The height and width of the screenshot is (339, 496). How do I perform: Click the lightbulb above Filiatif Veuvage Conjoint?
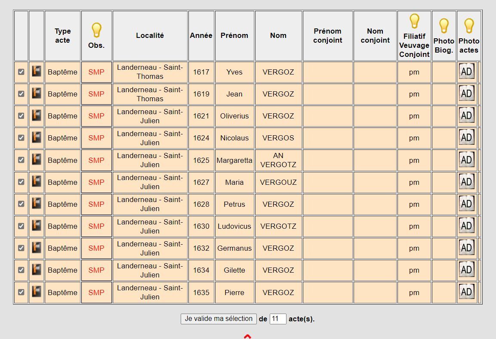coord(414,21)
